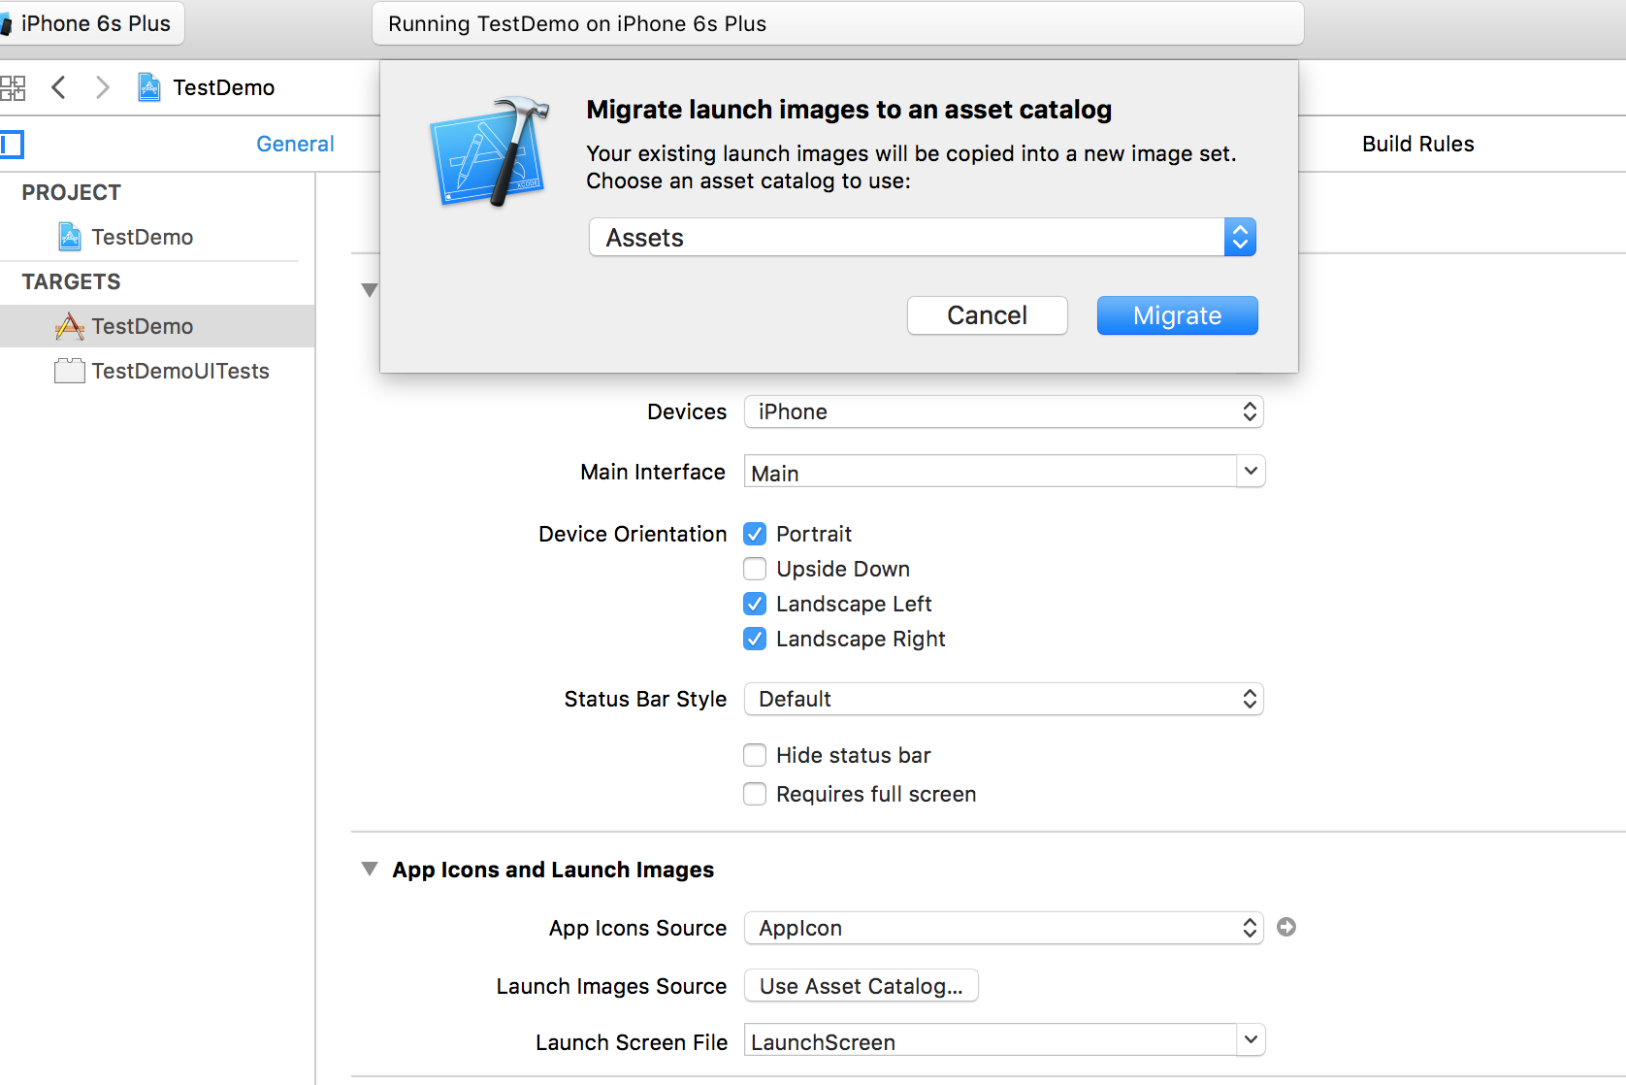Go back with the left chevron
Viewport: 1626px width, 1085px height.
click(59, 87)
